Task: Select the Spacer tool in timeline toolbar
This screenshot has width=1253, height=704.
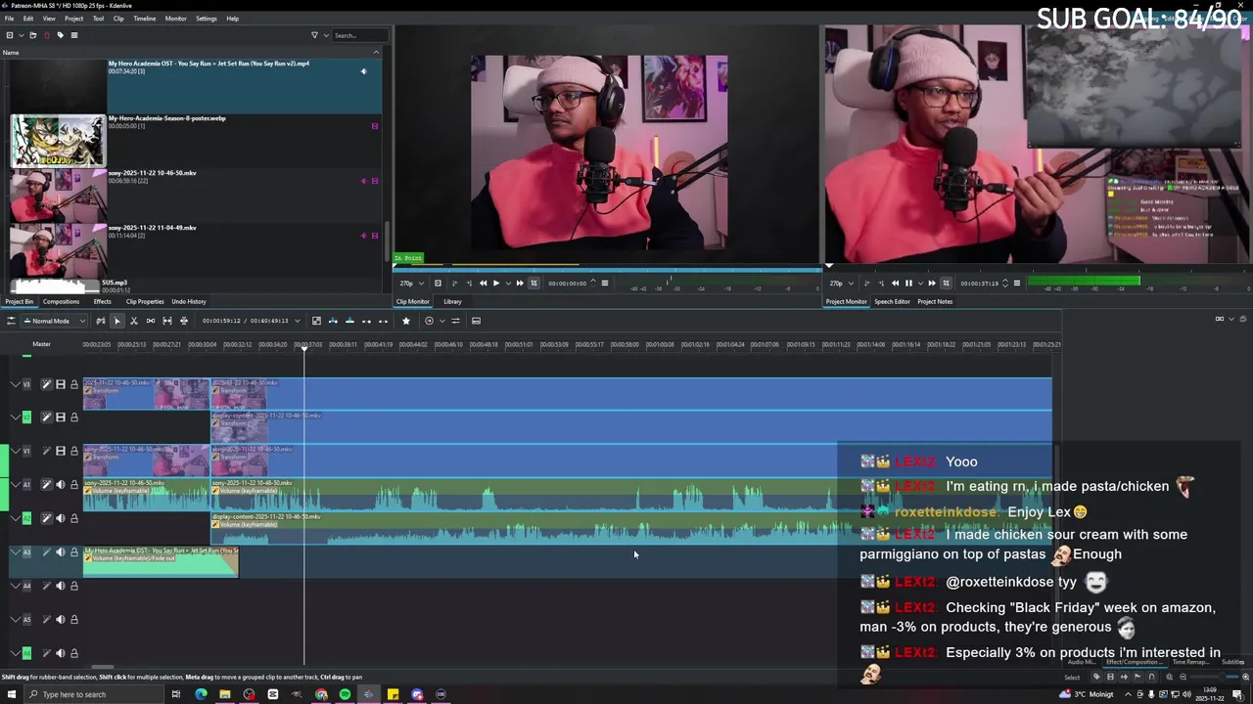Action: [150, 321]
